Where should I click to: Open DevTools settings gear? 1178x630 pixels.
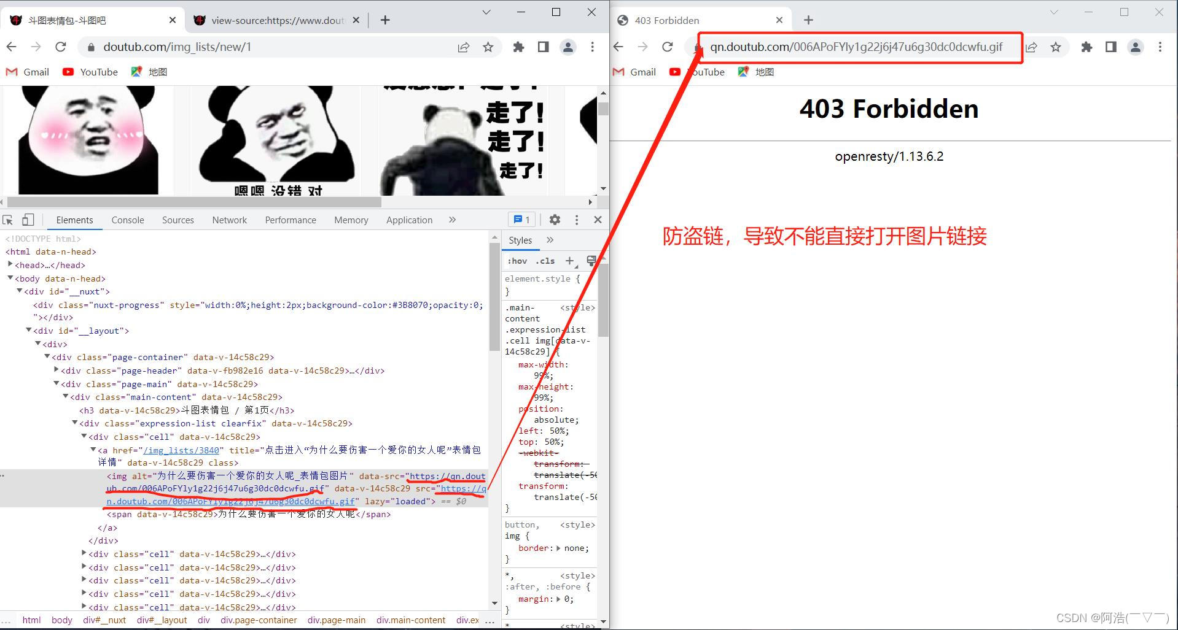point(555,220)
